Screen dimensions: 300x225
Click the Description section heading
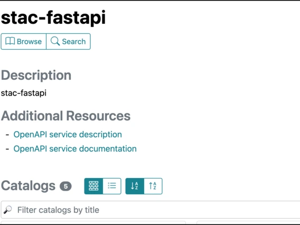pos(36,75)
